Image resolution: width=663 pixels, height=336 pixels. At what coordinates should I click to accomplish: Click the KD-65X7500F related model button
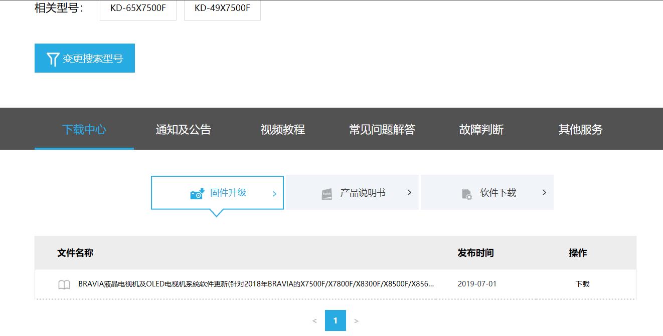tap(138, 8)
